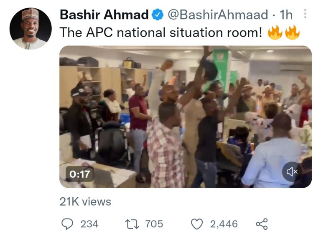Image resolution: width=321 pixels, height=236 pixels.
Task: Play the APC situation room video
Action: point(185,117)
